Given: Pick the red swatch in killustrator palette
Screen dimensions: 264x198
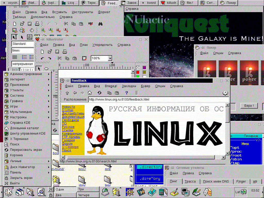Looking at the screenshot, I should [x=138, y=72].
